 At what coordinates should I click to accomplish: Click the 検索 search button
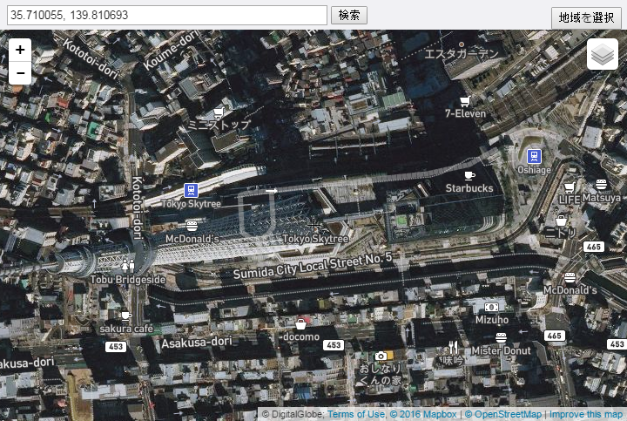tap(349, 15)
